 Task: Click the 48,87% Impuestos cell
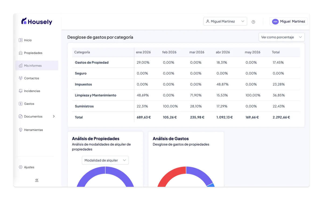(x=222, y=84)
